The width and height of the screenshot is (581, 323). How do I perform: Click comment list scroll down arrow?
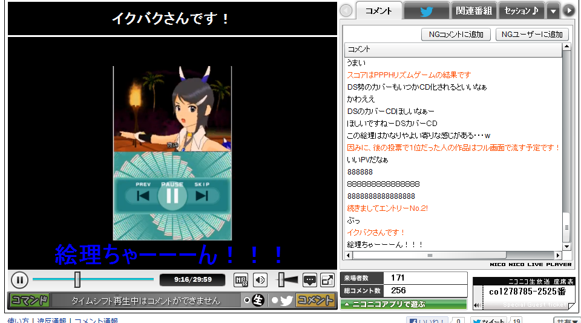click(566, 247)
